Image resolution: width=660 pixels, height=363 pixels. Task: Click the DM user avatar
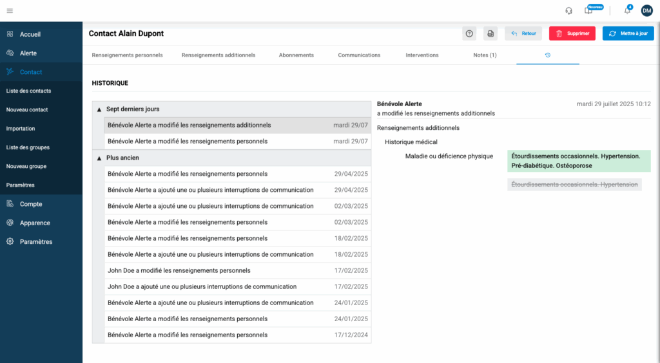646,10
